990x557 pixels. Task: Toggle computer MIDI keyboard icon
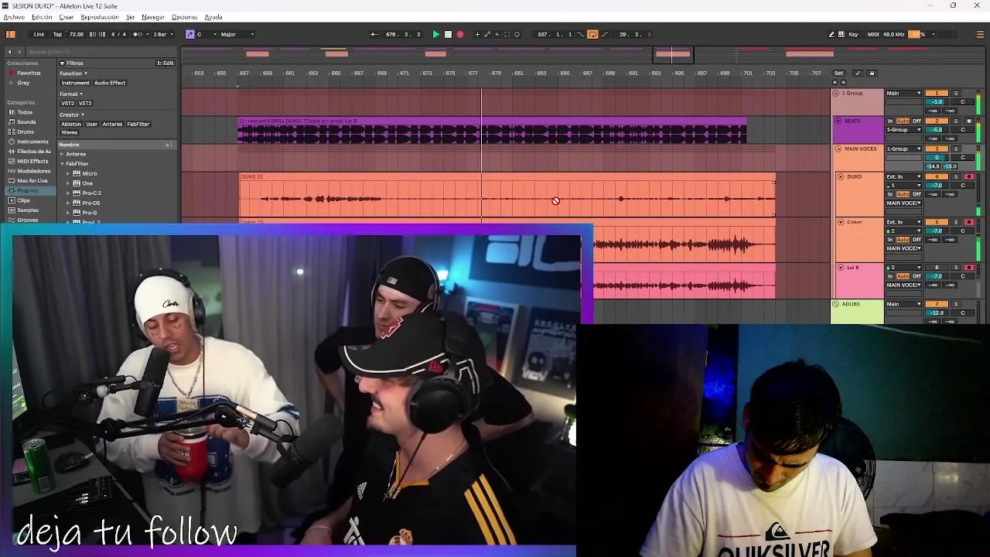click(841, 34)
